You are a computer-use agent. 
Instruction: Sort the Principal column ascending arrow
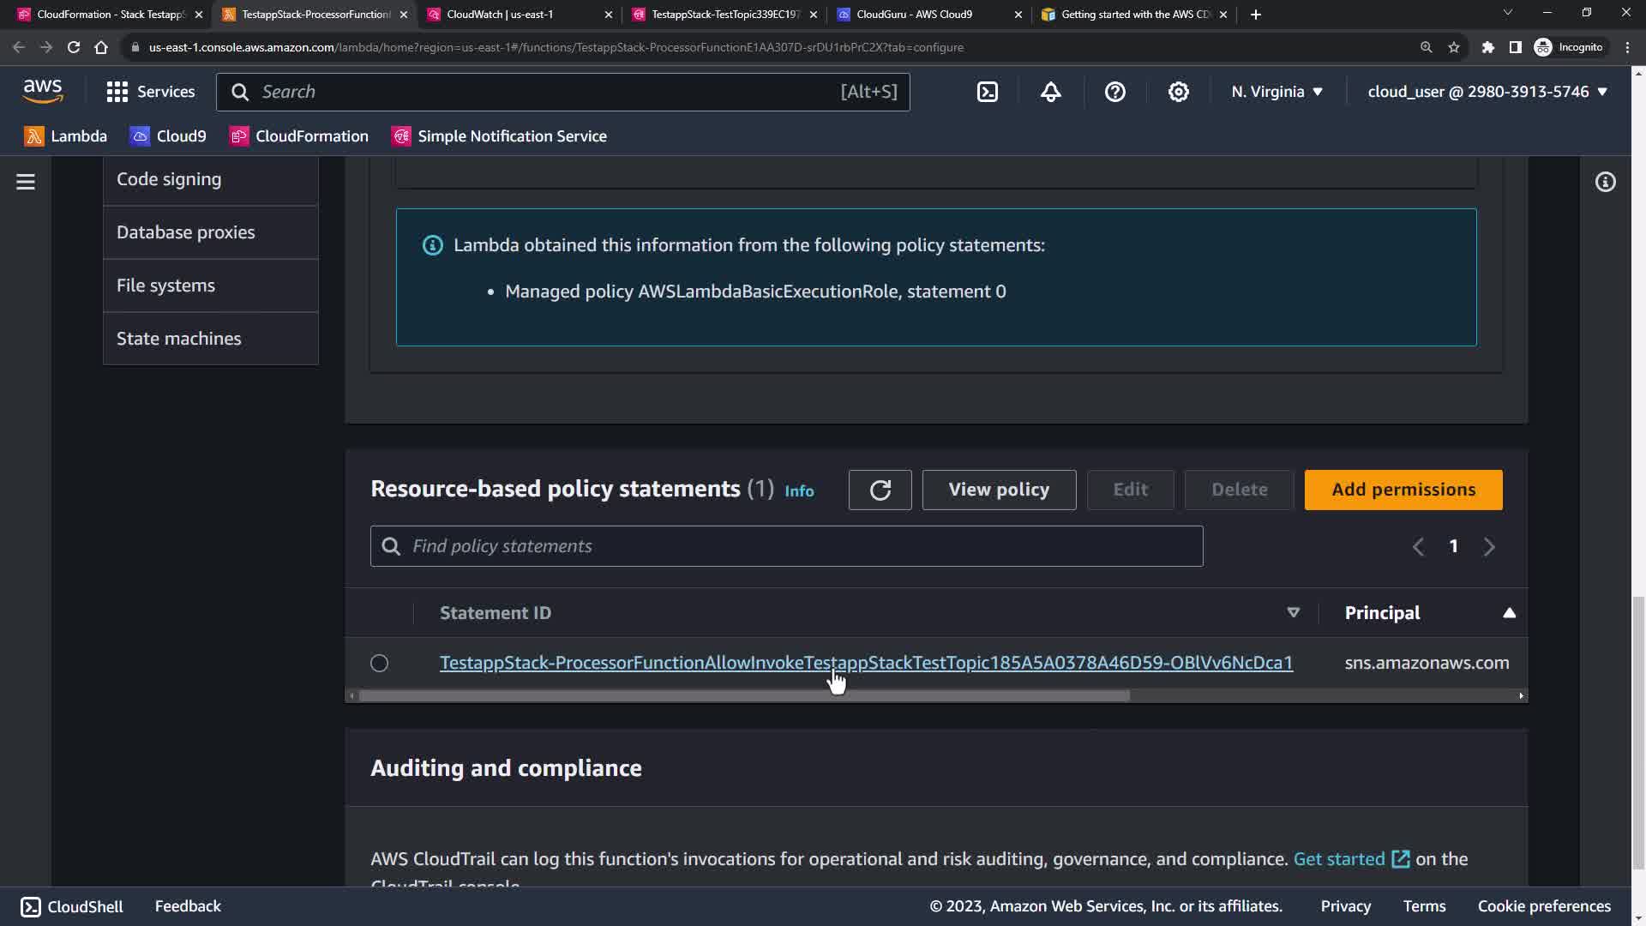(1509, 613)
